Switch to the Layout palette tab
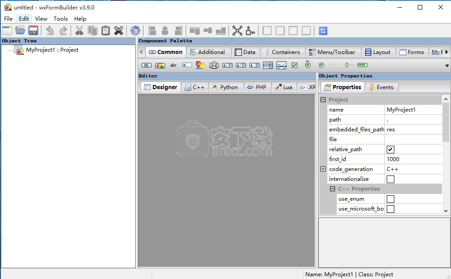Viewport: 451px width, 279px height. click(x=378, y=52)
